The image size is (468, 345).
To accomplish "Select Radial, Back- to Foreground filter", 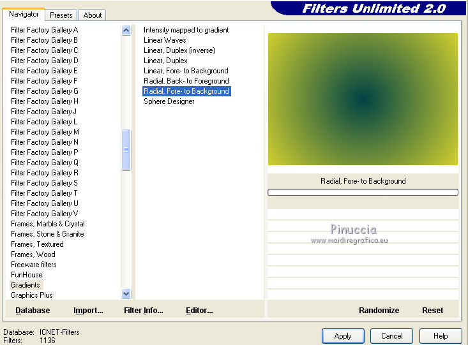I will point(186,81).
